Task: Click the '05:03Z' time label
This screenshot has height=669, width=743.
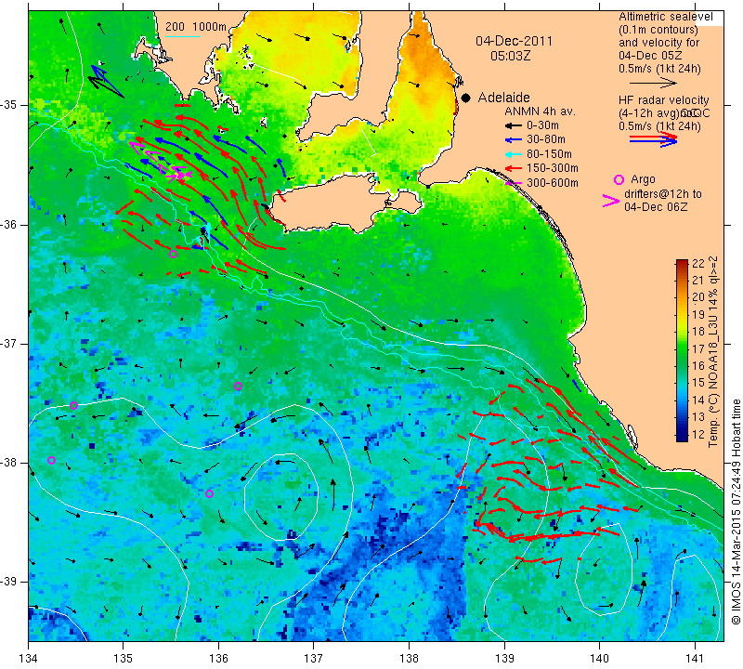Action: tap(510, 56)
